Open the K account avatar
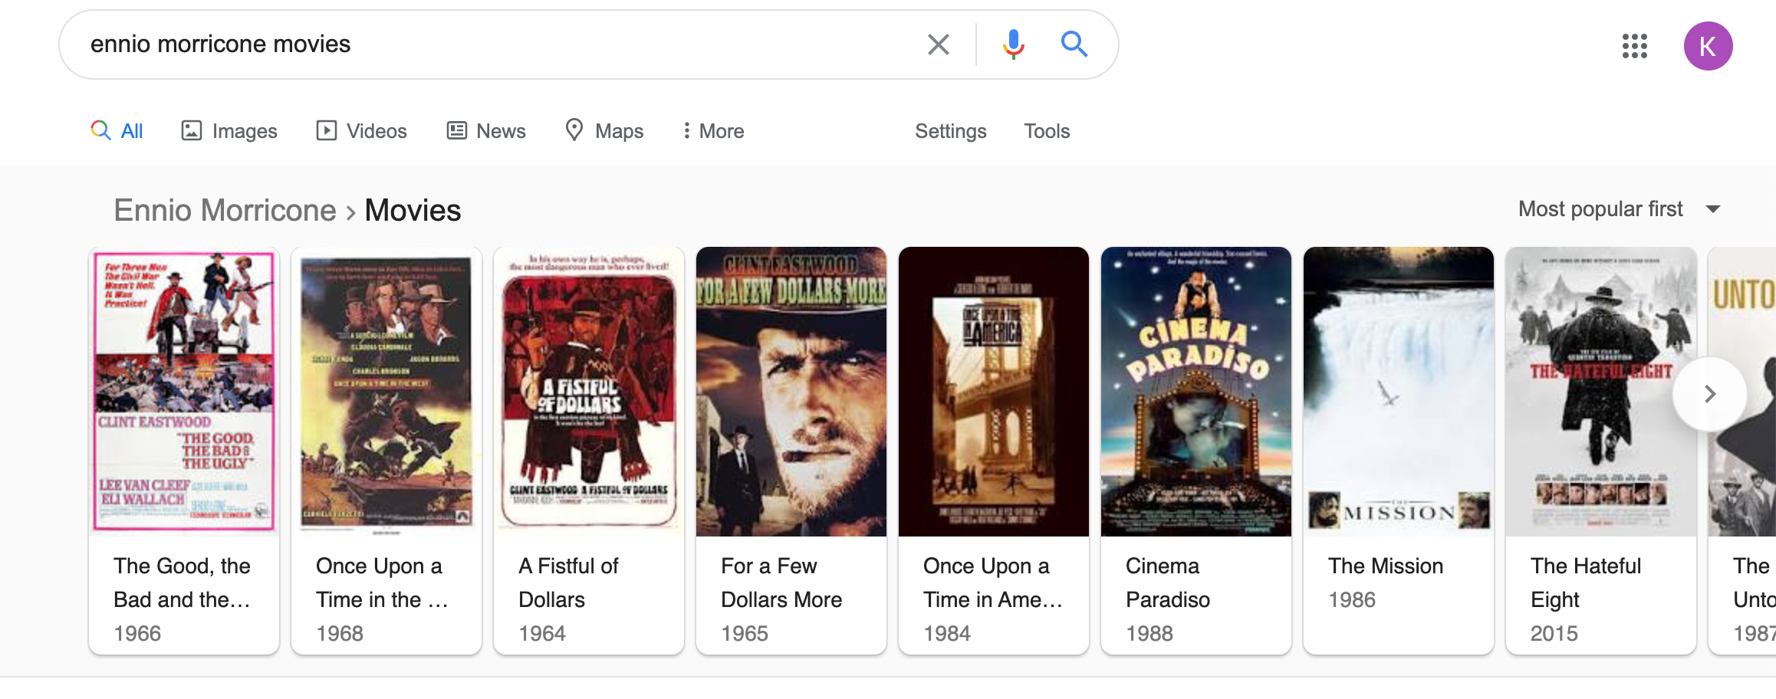This screenshot has width=1776, height=699. click(1707, 46)
